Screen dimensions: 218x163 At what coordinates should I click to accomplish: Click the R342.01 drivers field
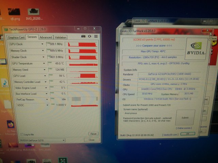[x=169, y=79]
